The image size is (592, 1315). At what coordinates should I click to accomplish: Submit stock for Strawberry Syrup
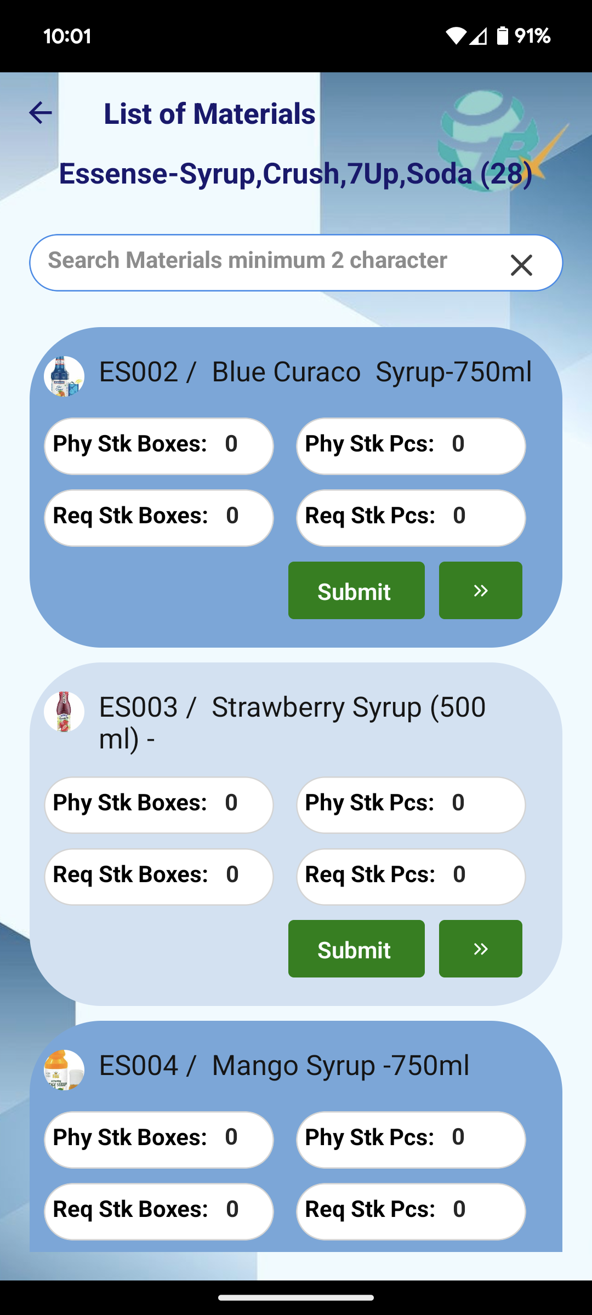[356, 949]
